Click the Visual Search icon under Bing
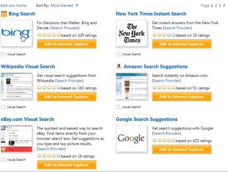228x172 pixels. [3, 54]
